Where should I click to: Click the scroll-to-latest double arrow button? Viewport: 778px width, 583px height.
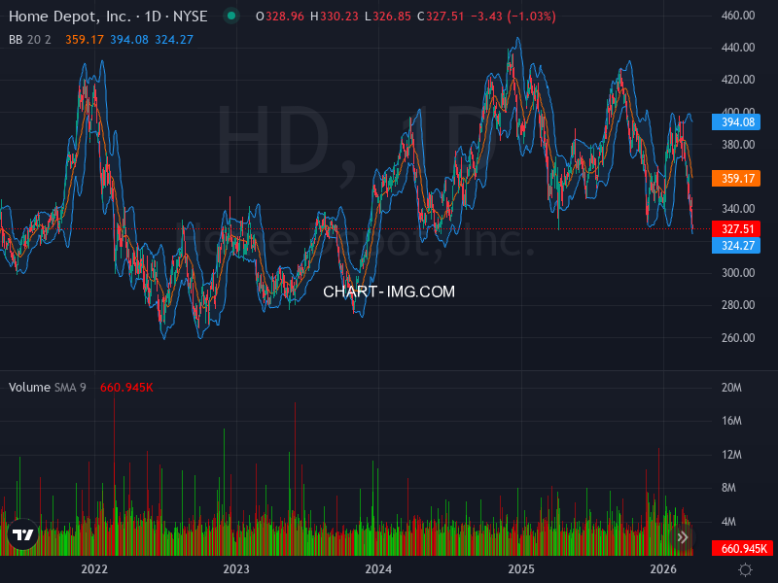tap(683, 537)
